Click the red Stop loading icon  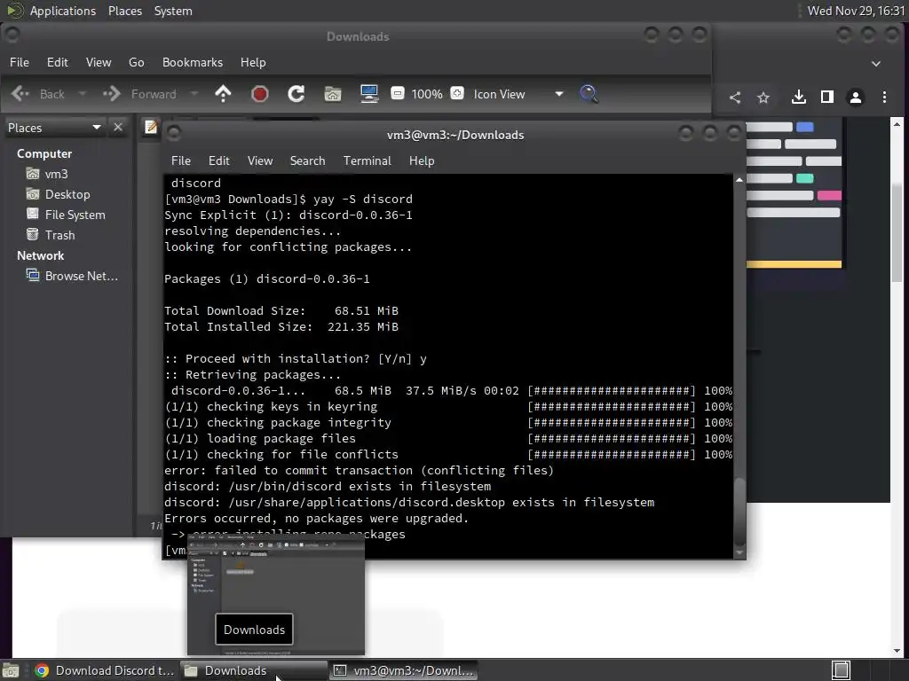[x=260, y=94]
